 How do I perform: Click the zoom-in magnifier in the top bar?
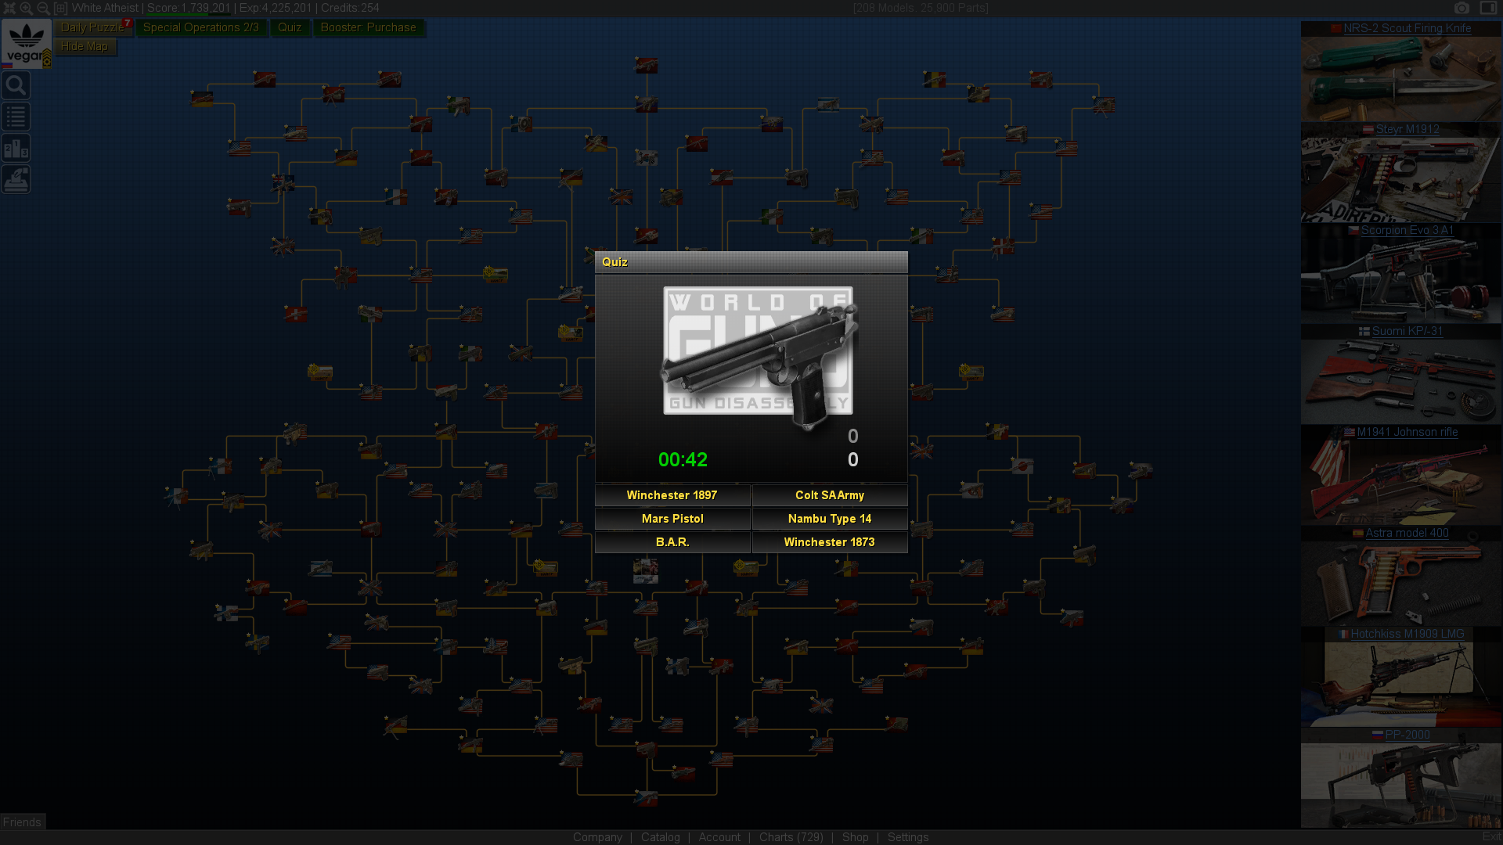pos(26,8)
